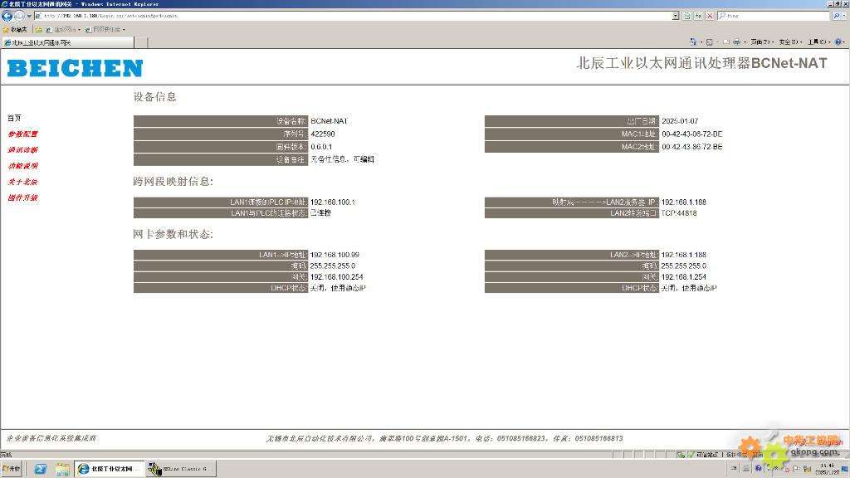Click the firmware version value 0.6.0.1
Viewport: 850px width, 478px height.
click(x=321, y=147)
